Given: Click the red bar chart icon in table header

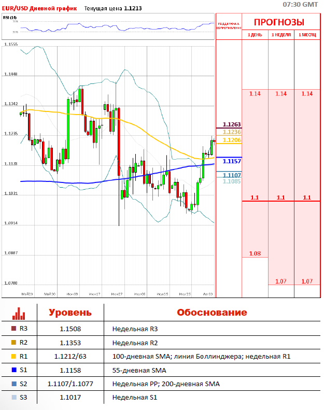Looking at the screenshot, I should (19, 313).
